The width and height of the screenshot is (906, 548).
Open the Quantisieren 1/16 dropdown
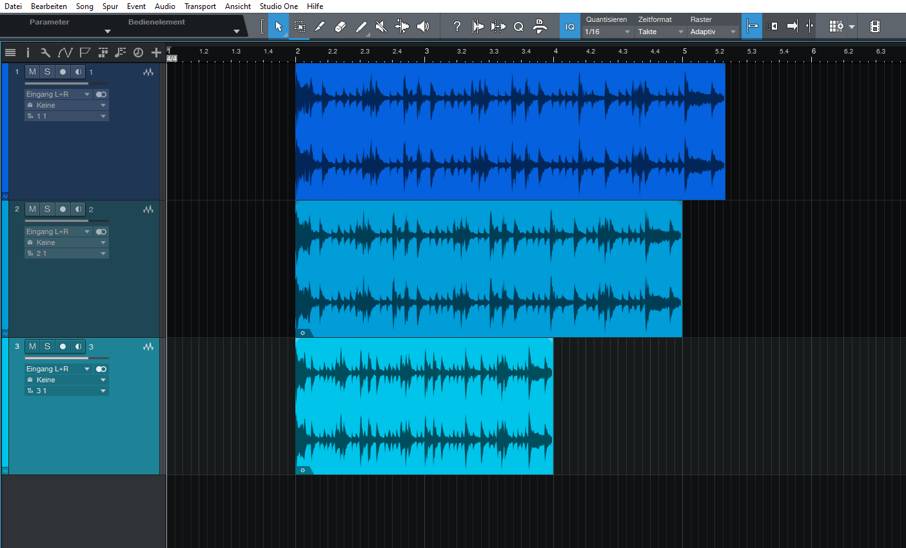pos(607,32)
